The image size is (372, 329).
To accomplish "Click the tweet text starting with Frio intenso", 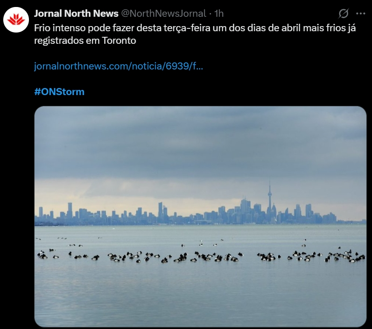I will [195, 34].
